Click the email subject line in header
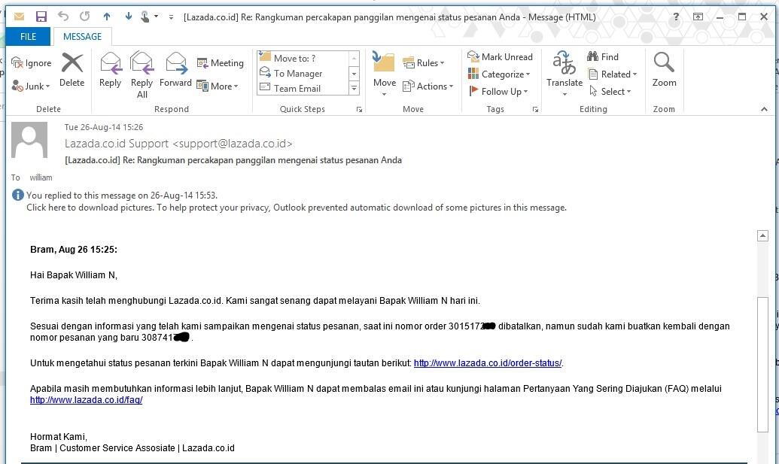 (233, 160)
